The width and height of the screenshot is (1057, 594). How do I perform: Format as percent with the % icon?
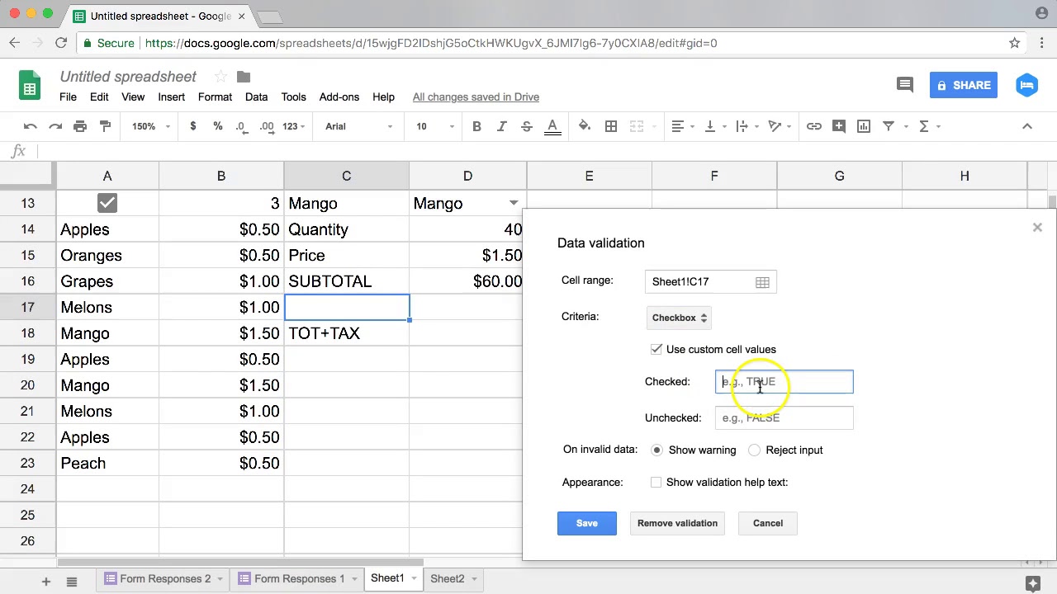(218, 126)
